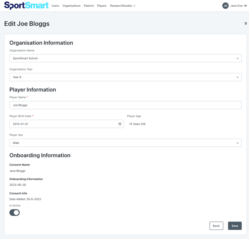249x239 pixels.
Task: Click the 13 Years Old text
Action: 137,124
